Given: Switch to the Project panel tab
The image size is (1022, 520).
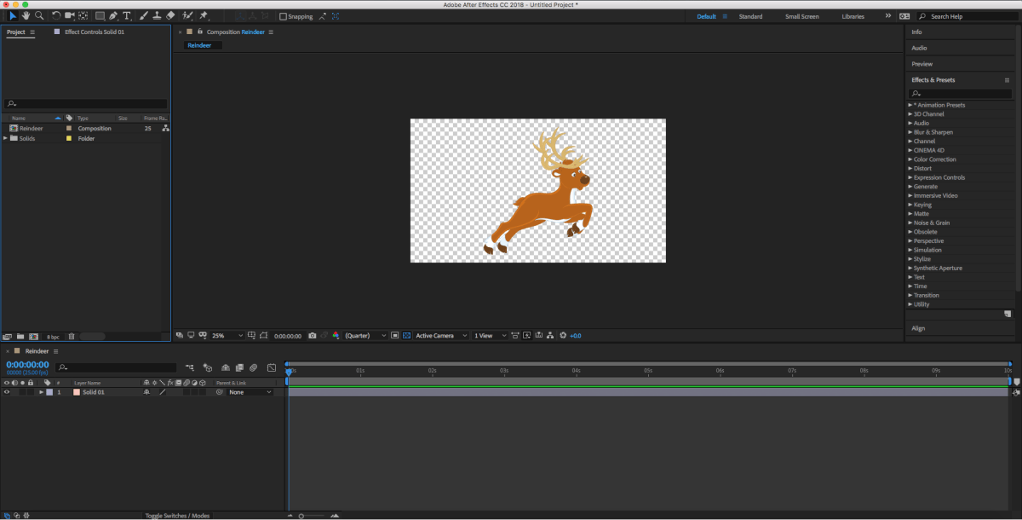Looking at the screenshot, I should [x=16, y=32].
